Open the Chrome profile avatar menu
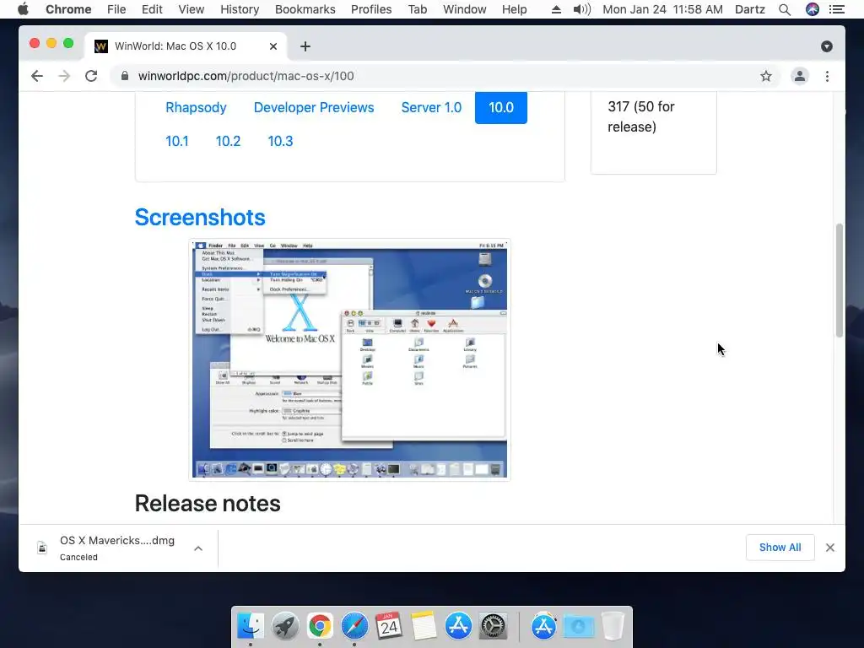864x648 pixels. (800, 76)
